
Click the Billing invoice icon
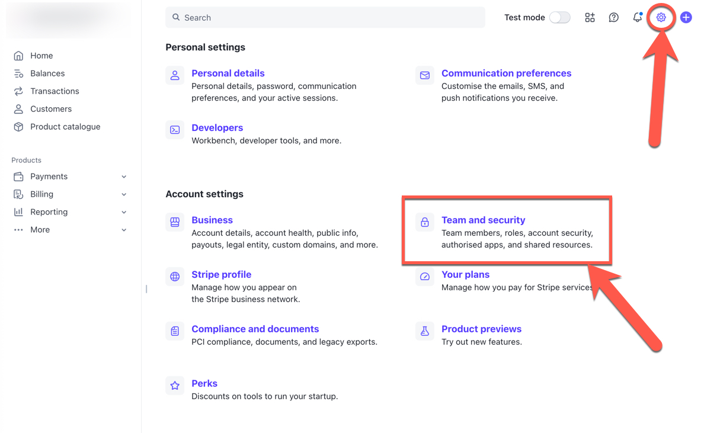[x=18, y=194]
